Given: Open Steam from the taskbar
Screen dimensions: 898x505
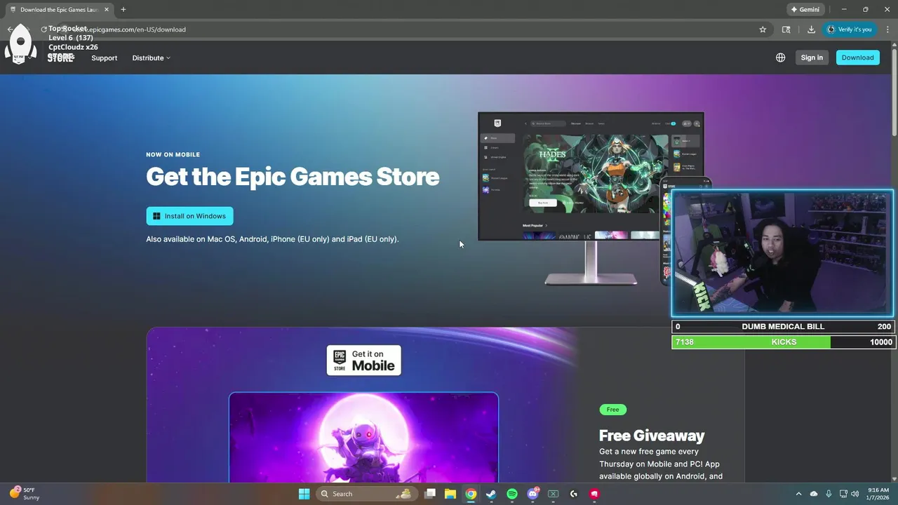Looking at the screenshot, I should pos(491,494).
